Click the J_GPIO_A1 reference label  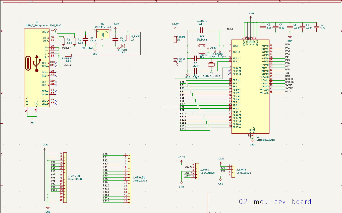click(74, 176)
